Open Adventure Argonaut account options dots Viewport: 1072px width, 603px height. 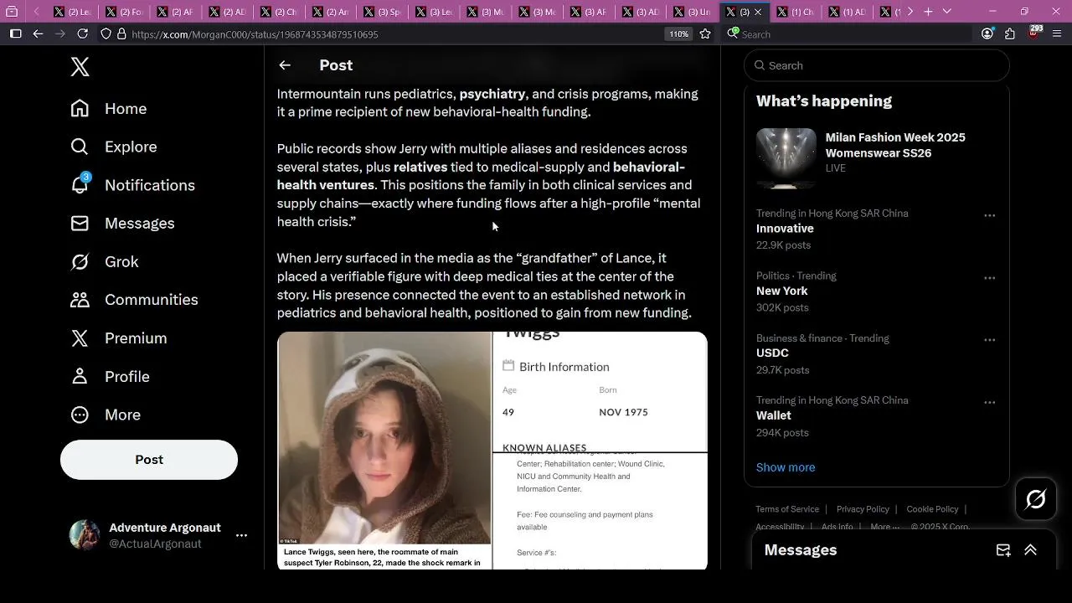coord(241,535)
